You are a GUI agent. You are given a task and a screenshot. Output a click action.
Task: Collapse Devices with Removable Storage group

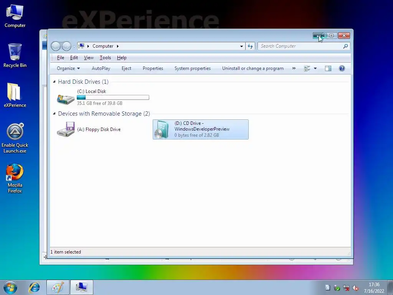click(54, 114)
